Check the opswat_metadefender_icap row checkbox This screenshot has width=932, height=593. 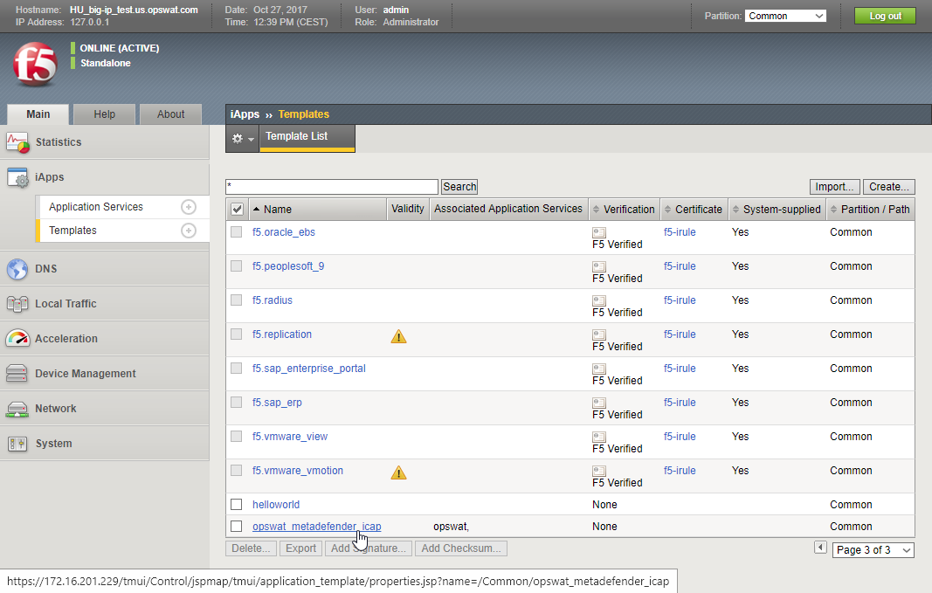point(237,527)
